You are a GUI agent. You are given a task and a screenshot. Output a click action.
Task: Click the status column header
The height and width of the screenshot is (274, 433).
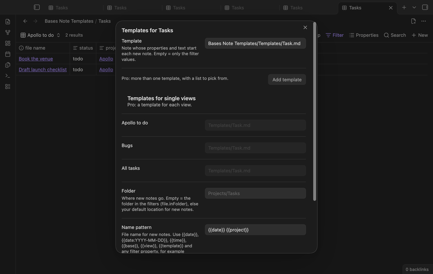click(83, 48)
